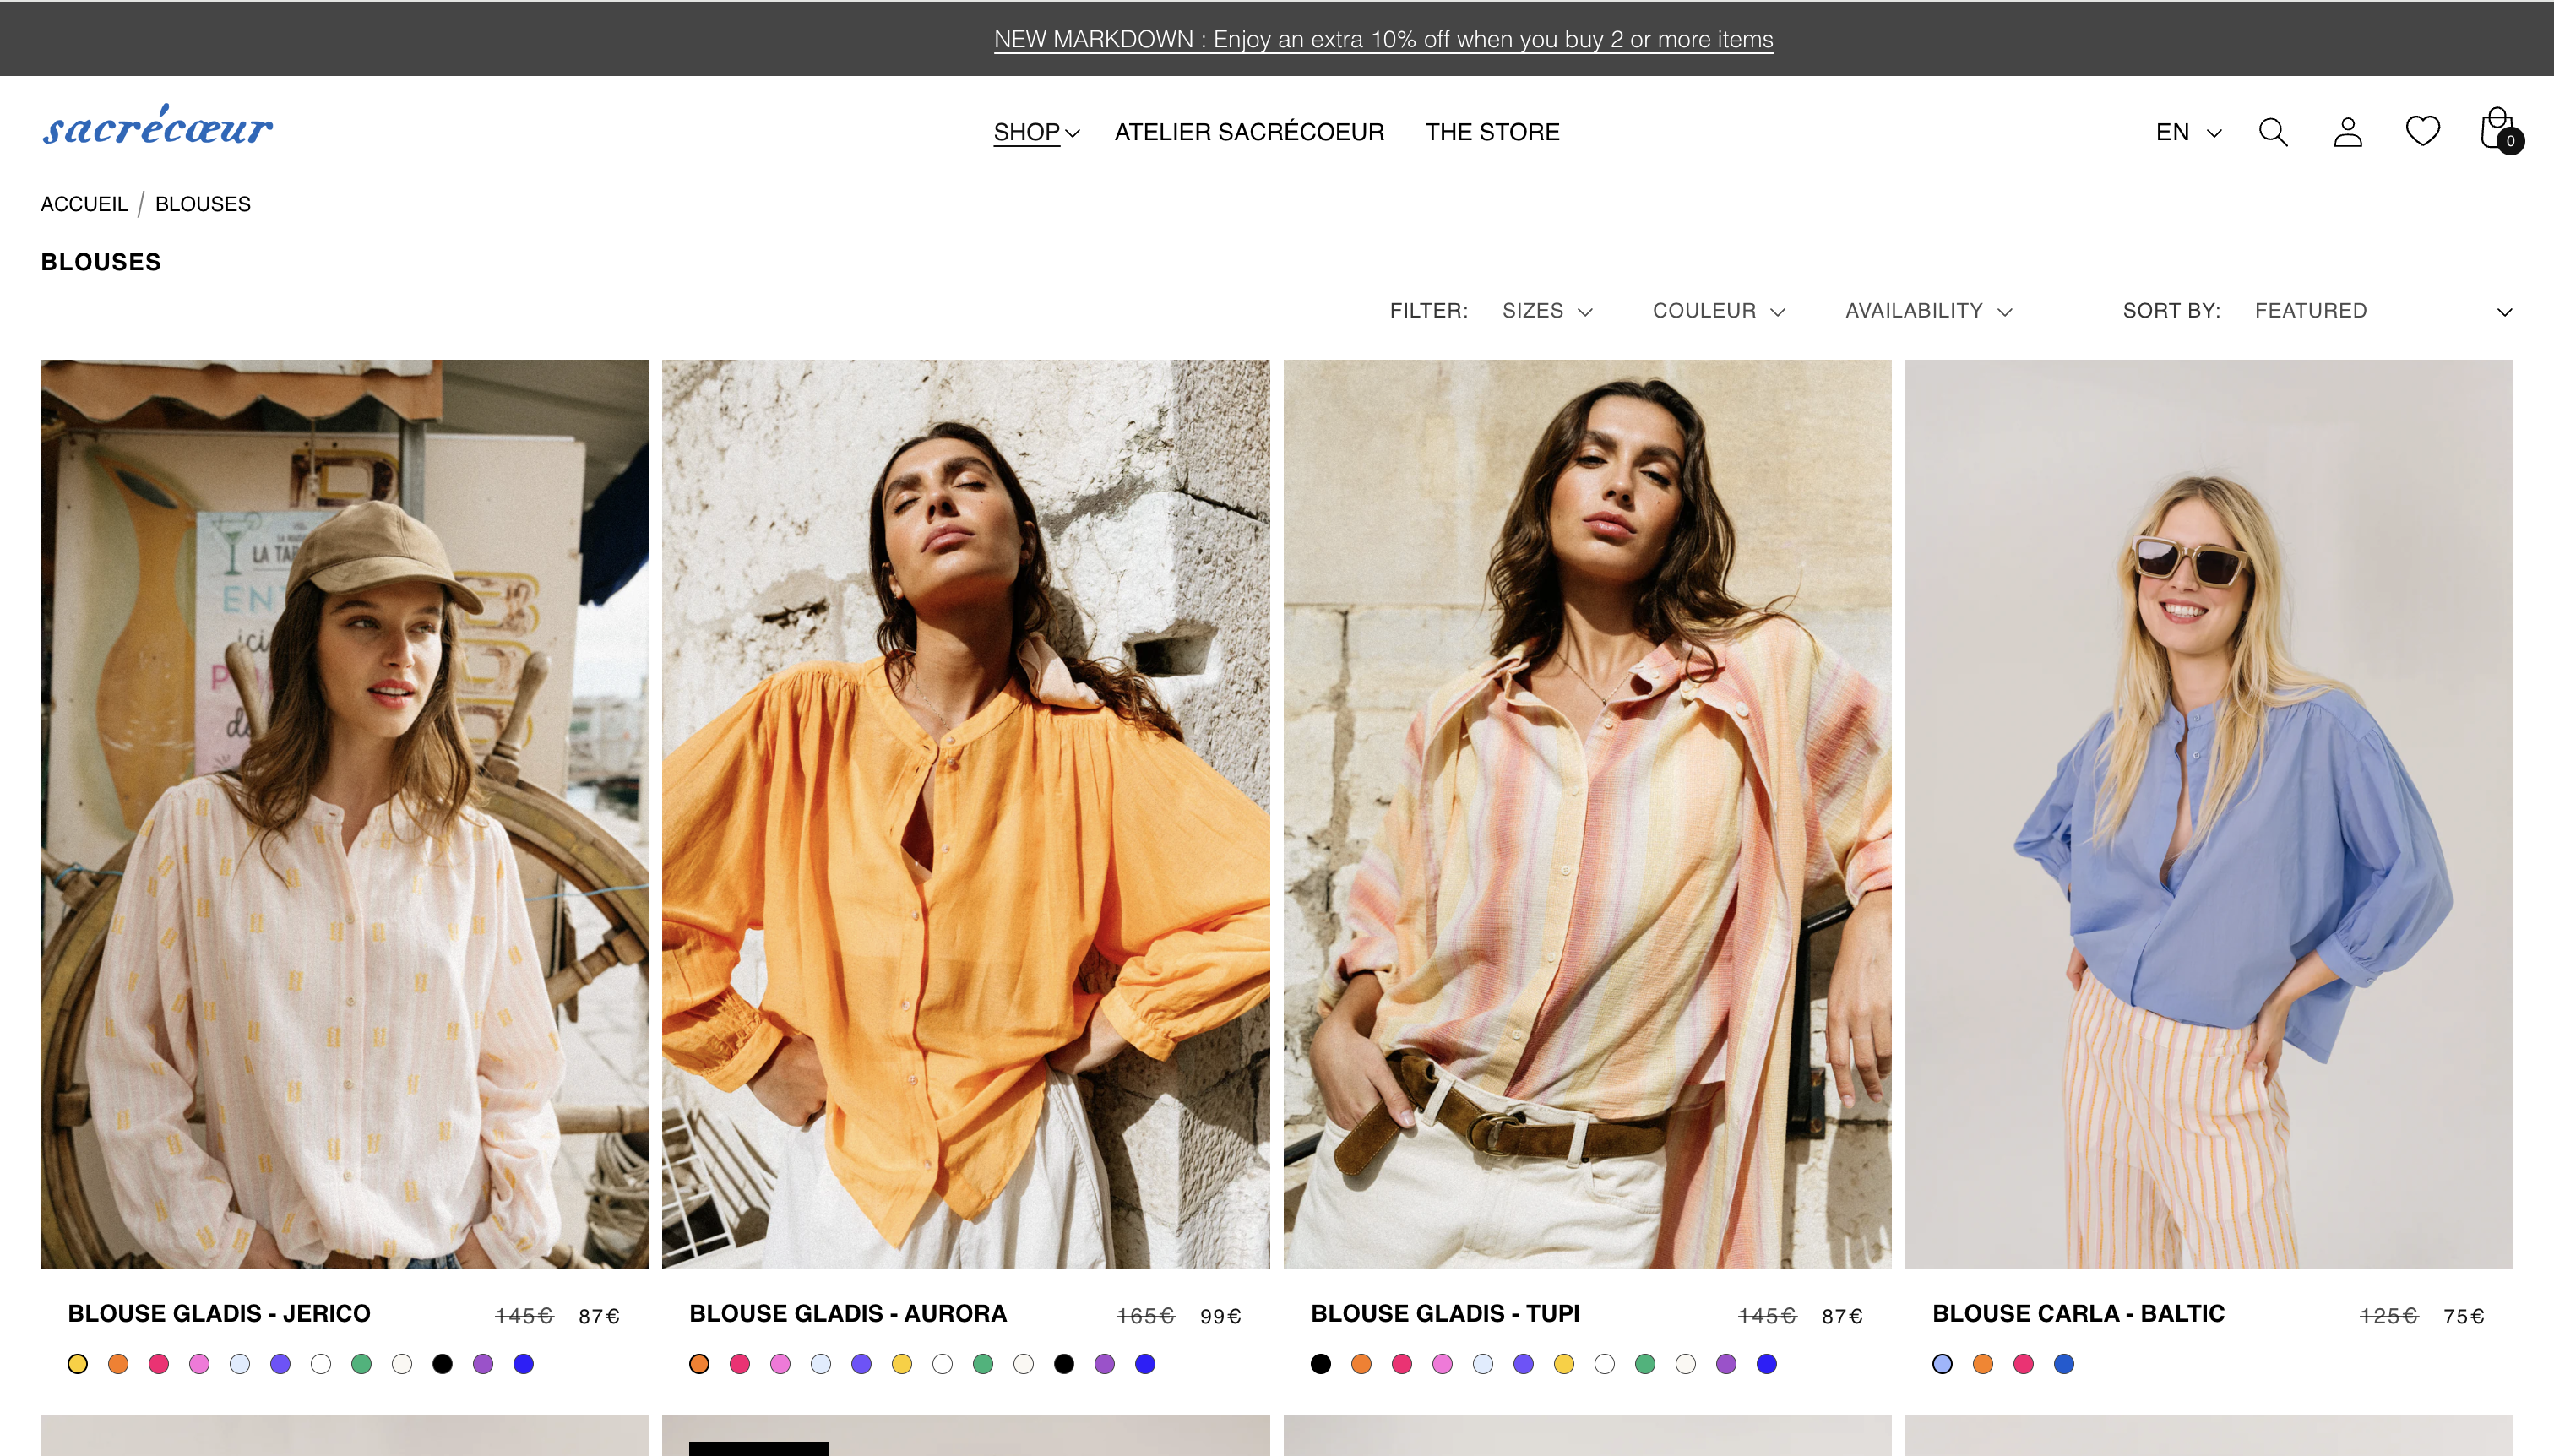
Task: Open the wishlist heart icon
Action: point(2422,131)
